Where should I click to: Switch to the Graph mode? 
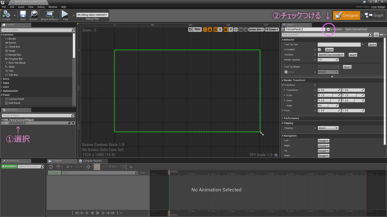tap(374, 15)
